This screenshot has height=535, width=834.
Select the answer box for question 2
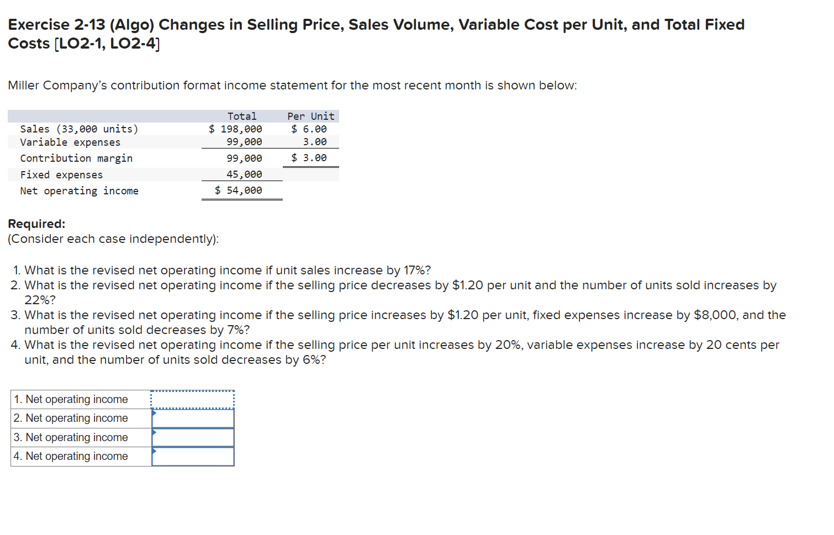pos(193,418)
